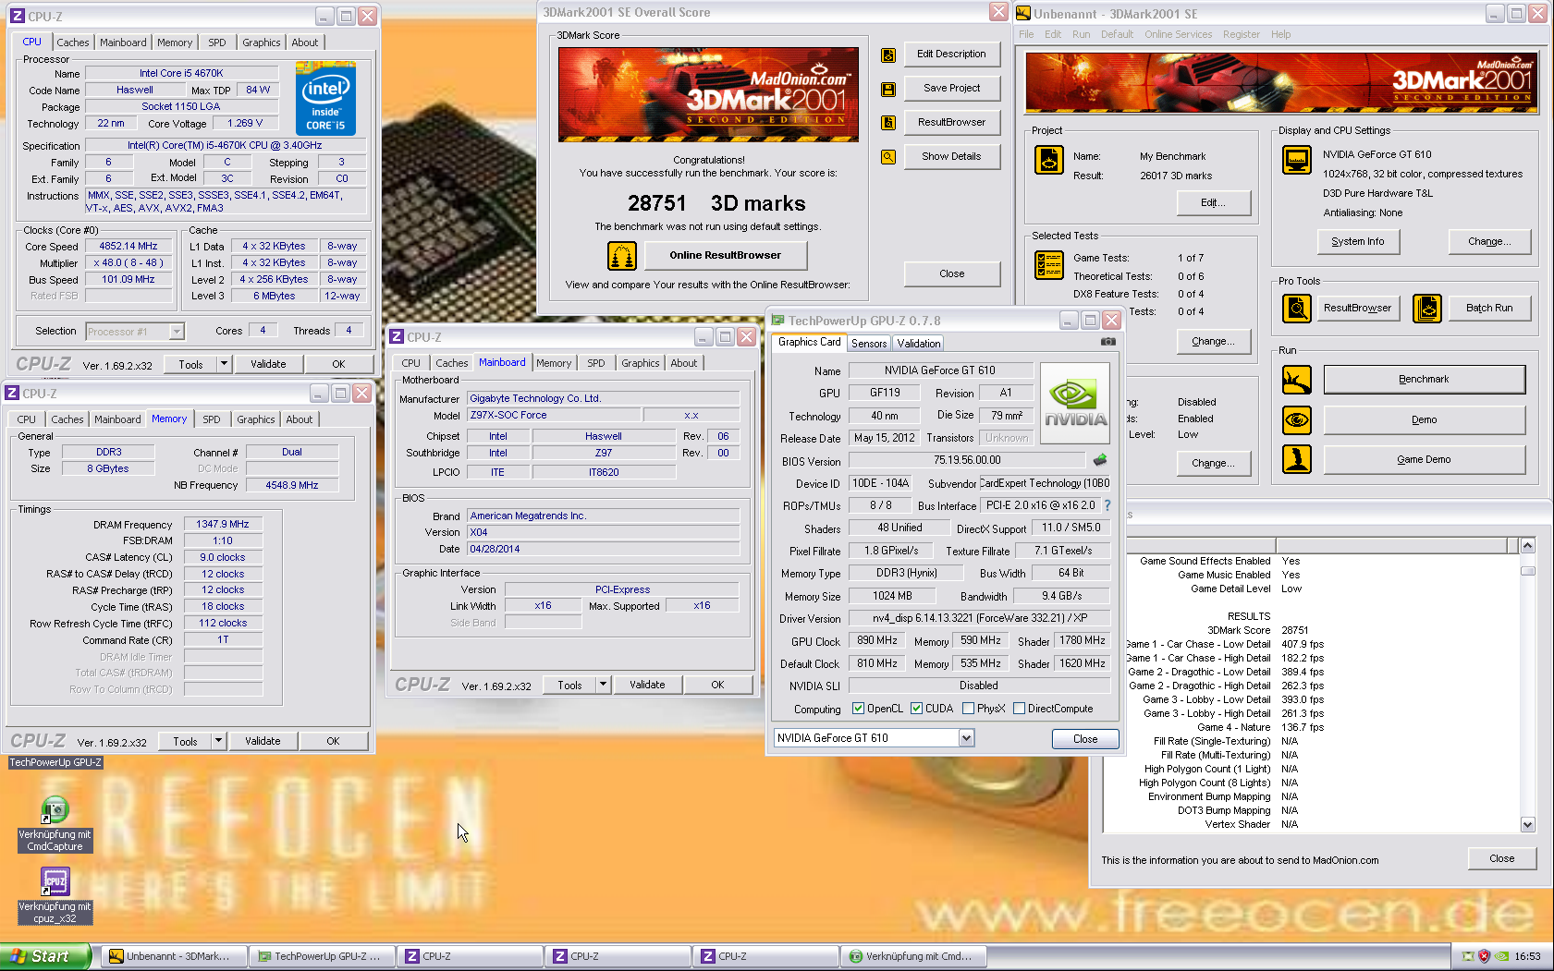Expand Tools dropdown arrow in Memory tab window
Image resolution: width=1554 pixels, height=971 pixels.
(218, 741)
